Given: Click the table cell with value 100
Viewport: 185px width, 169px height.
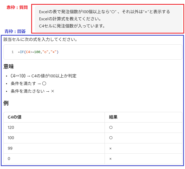Looking at the screenshot, I should (54, 138).
